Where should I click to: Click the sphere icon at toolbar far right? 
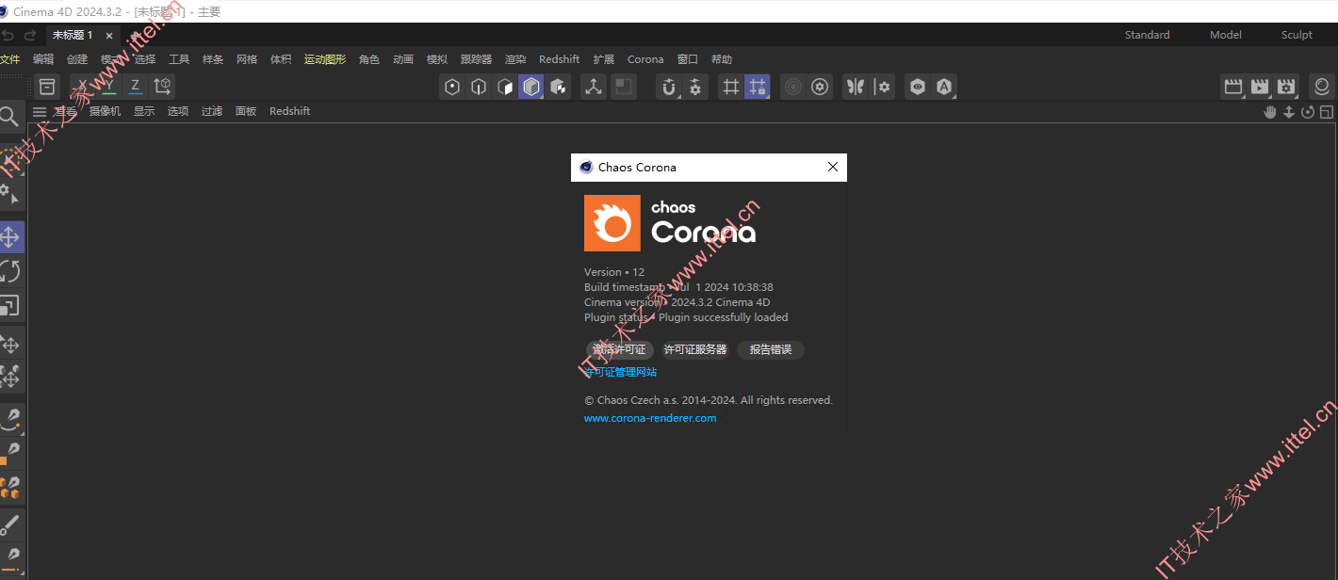pos(1322,88)
